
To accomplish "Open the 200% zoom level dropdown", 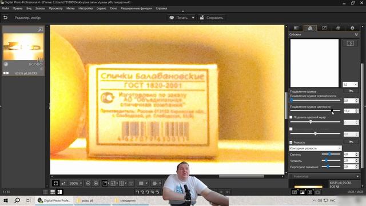I will click(x=75, y=183).
